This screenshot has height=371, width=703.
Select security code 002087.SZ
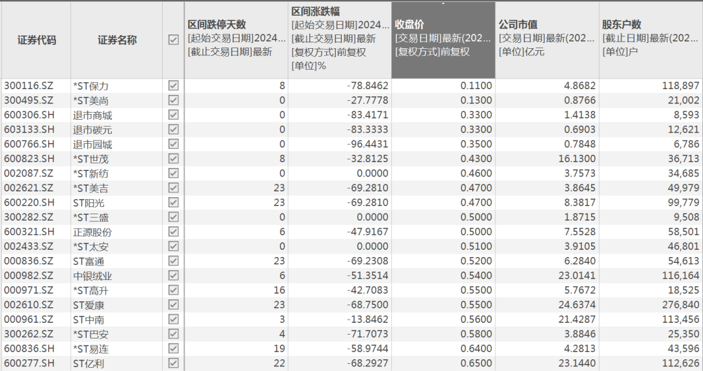[29, 173]
